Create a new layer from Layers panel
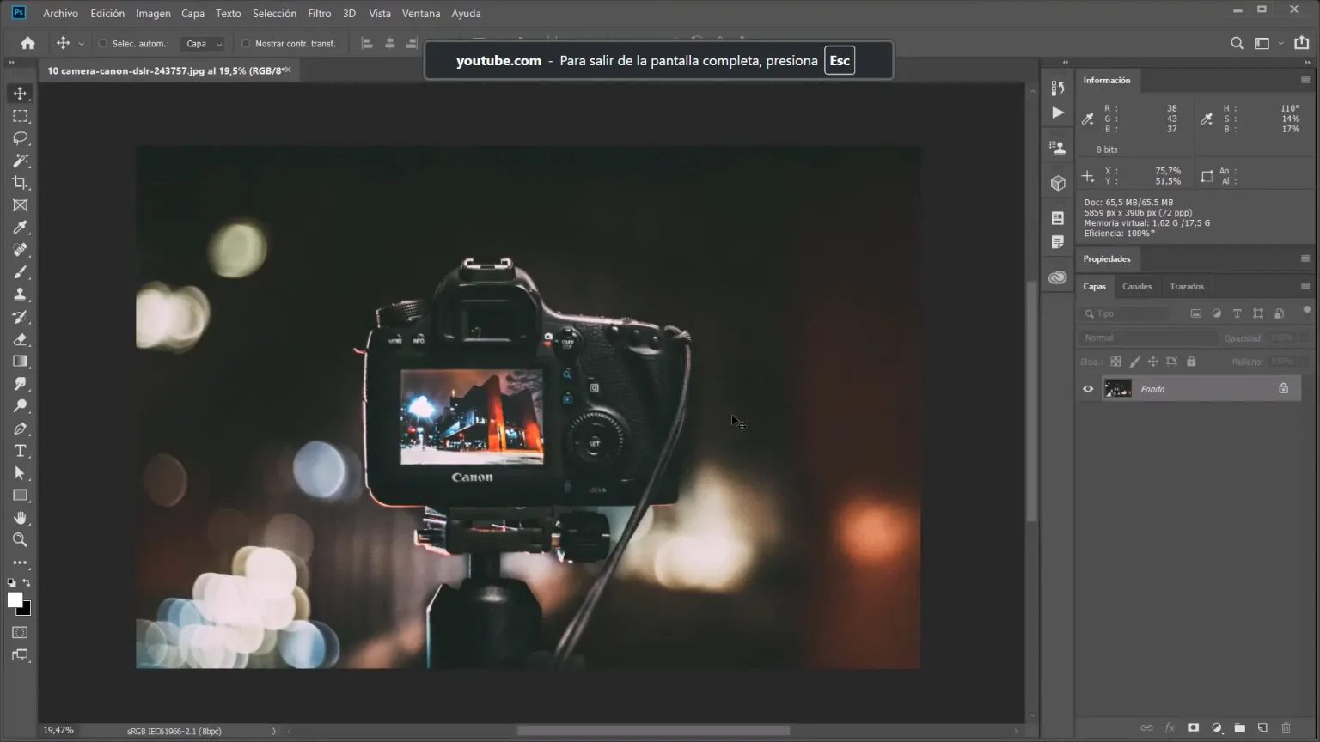Image resolution: width=1320 pixels, height=742 pixels. (x=1262, y=727)
